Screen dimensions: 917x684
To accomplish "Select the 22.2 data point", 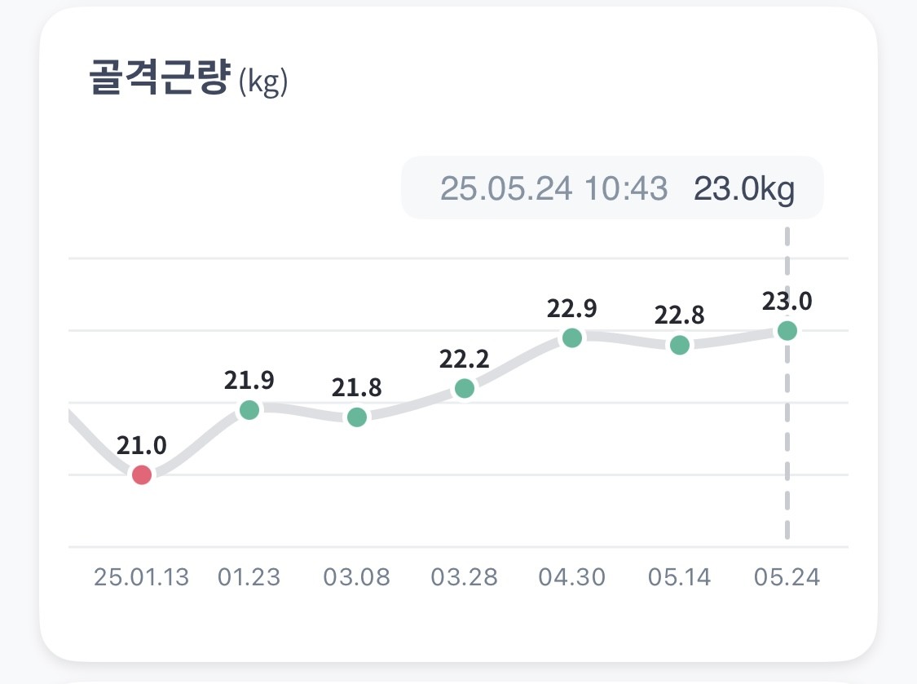I will click(x=464, y=388).
